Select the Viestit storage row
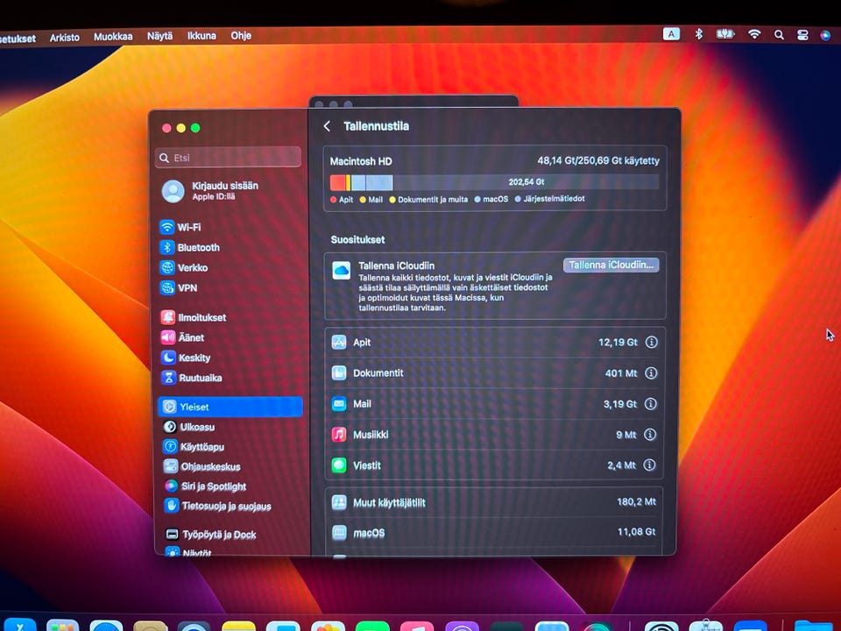Viewport: 841px width, 631px height. pyautogui.click(x=494, y=464)
